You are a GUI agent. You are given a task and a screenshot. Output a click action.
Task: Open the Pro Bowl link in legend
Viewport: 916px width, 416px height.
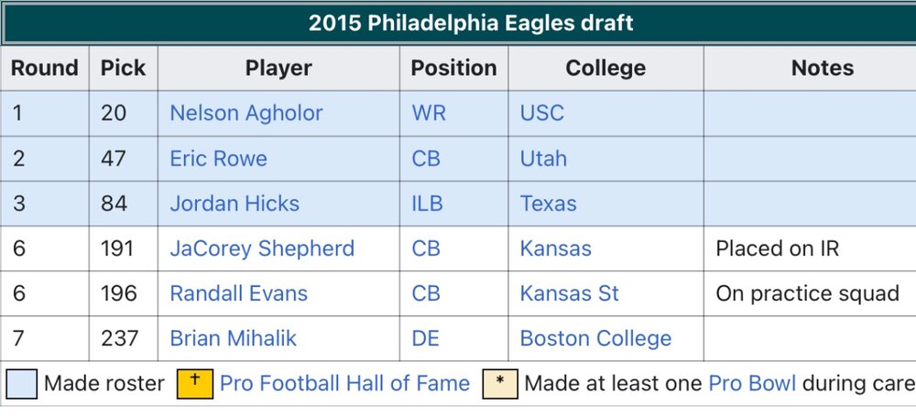752,383
